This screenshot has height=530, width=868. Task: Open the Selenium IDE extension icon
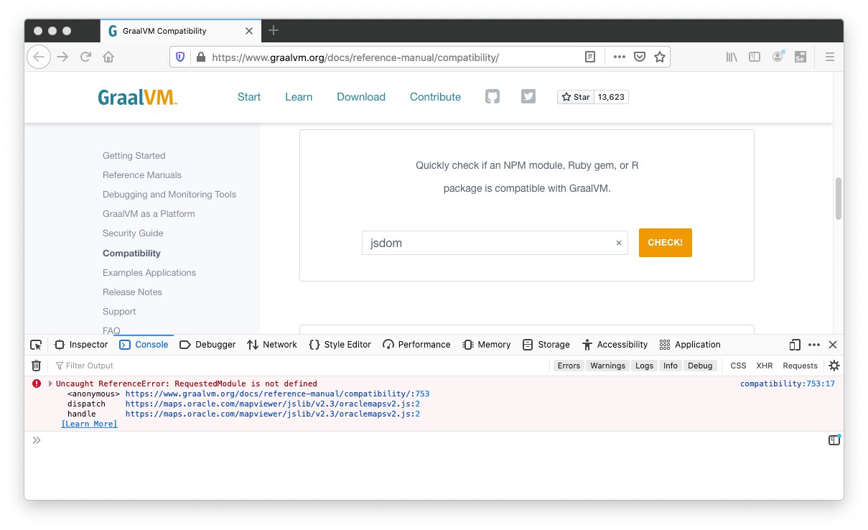[x=800, y=57]
